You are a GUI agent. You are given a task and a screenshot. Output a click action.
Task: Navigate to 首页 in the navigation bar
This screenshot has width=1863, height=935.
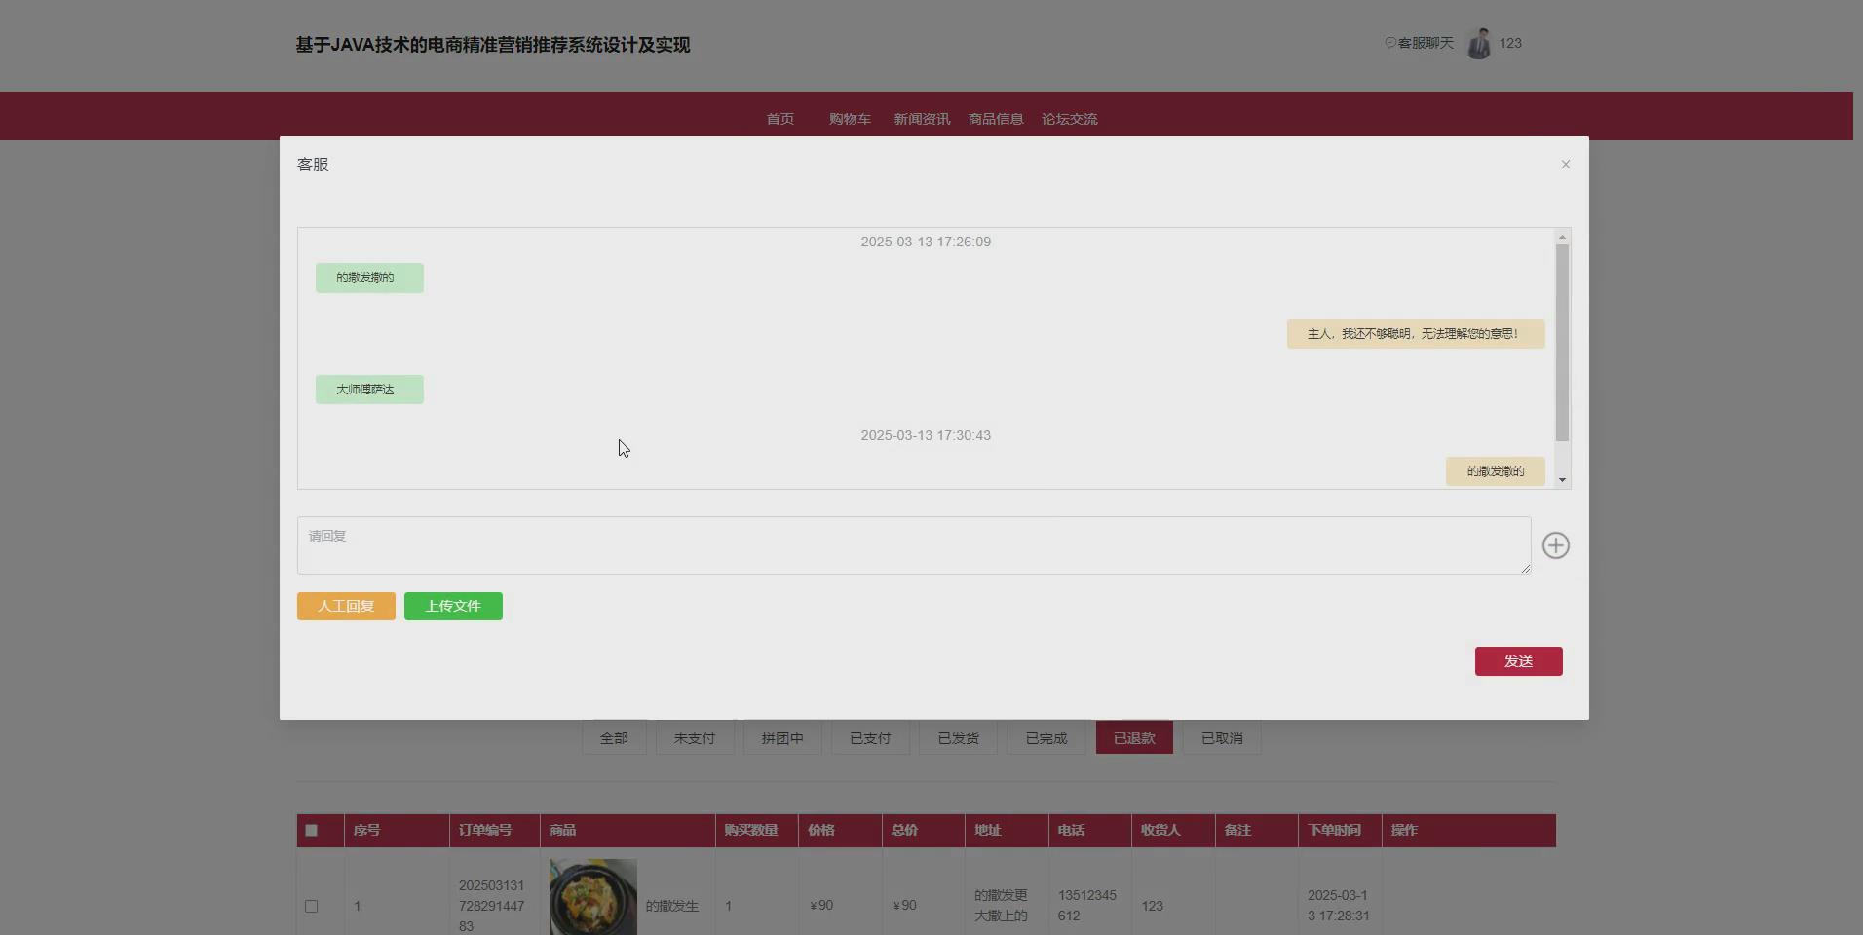coord(779,118)
